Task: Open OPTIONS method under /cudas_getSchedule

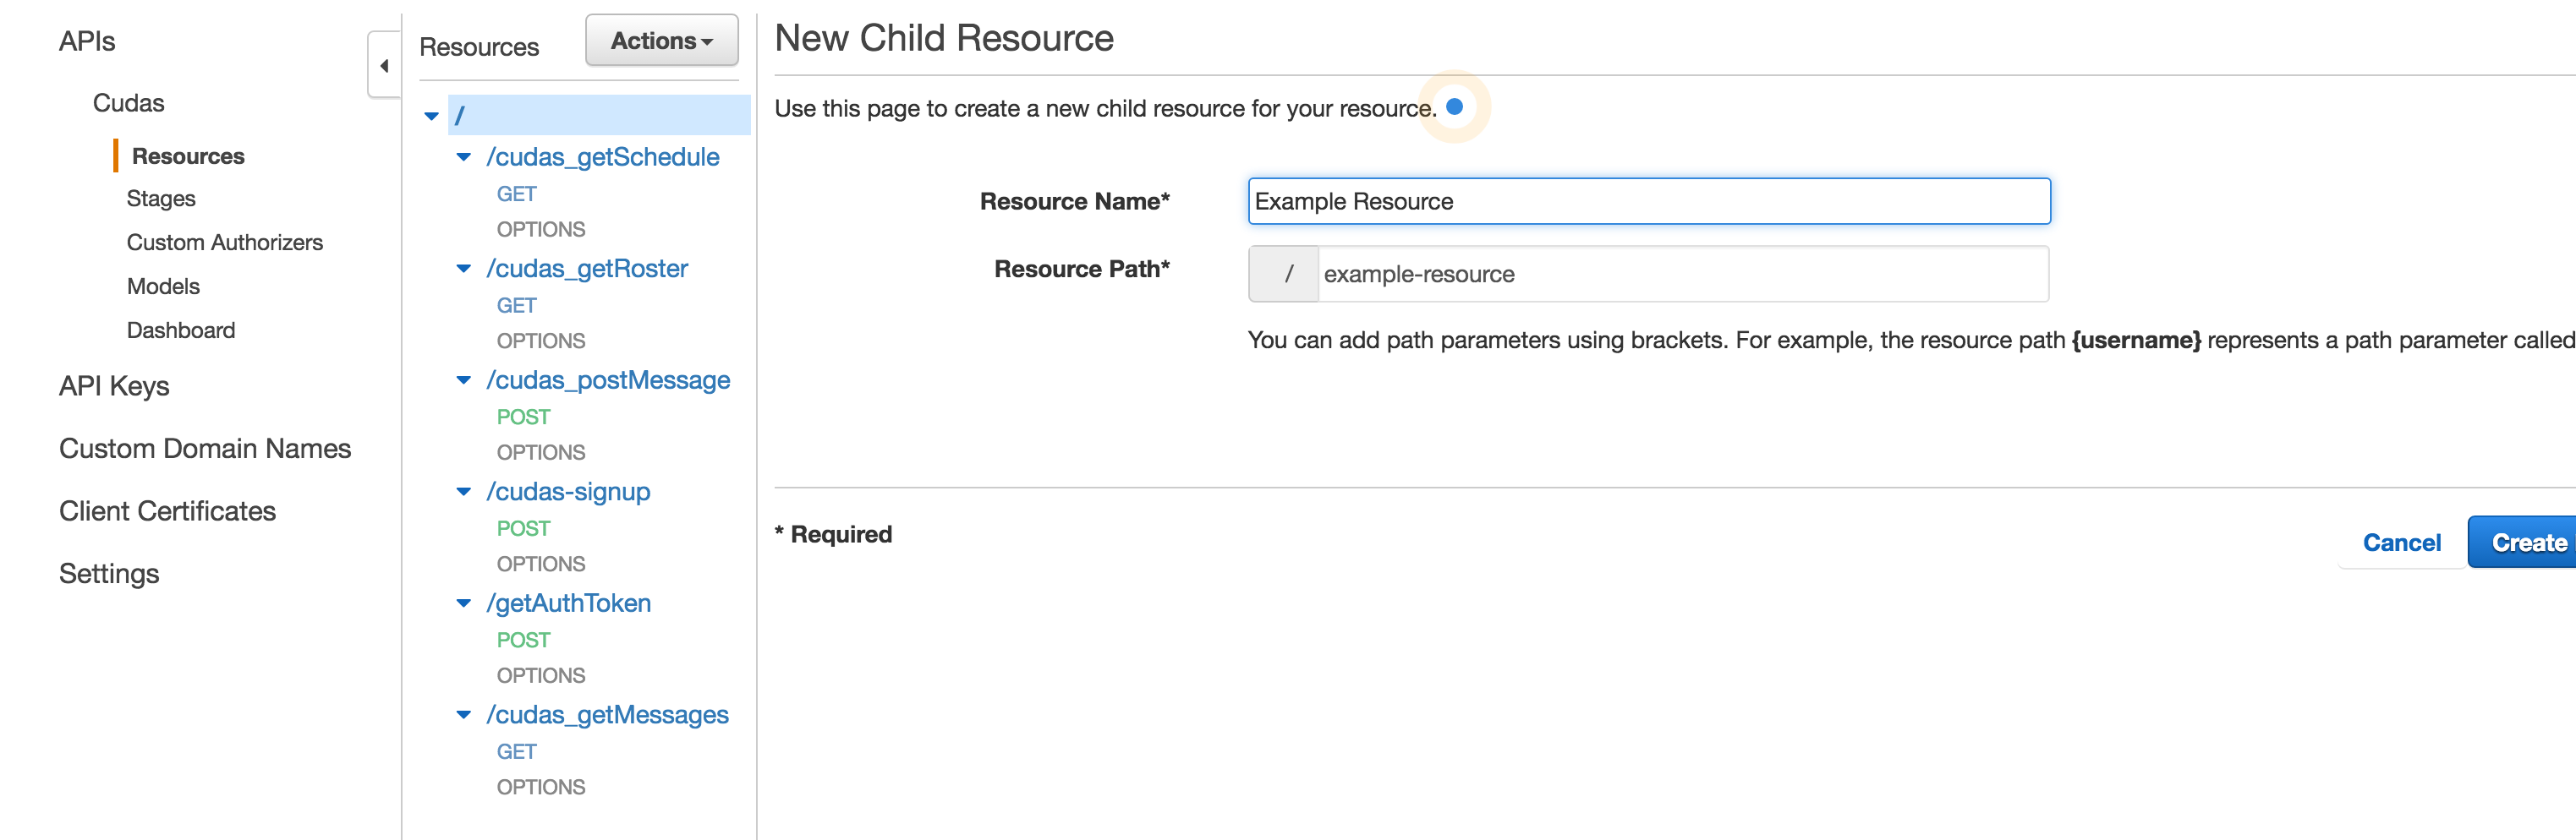Action: [x=541, y=230]
